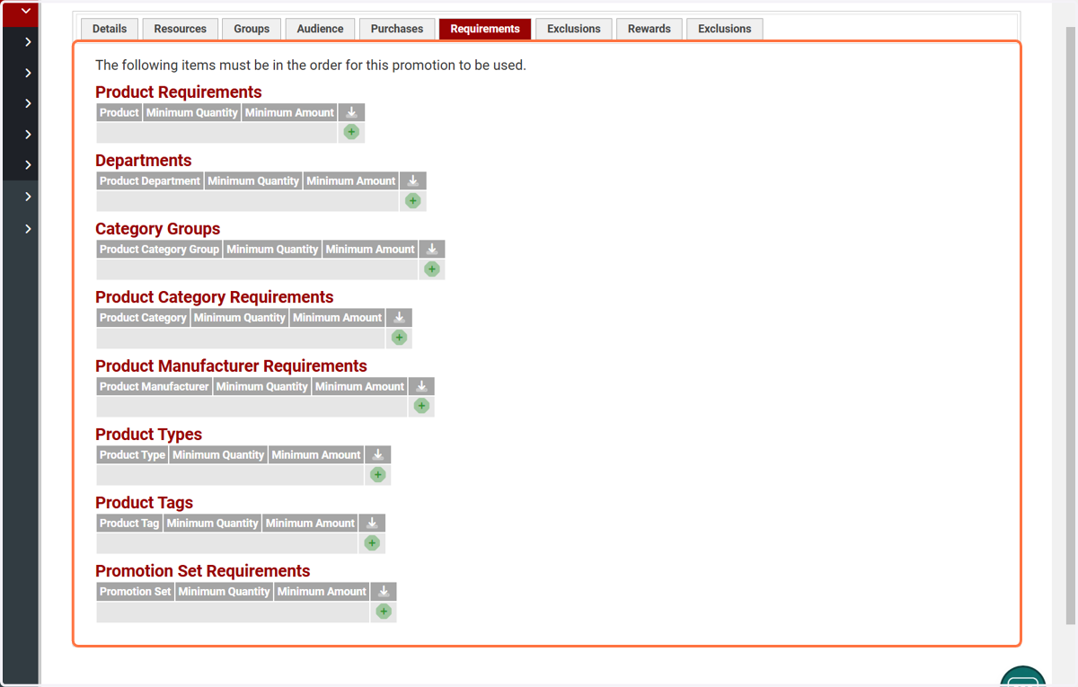The image size is (1078, 687).
Task: Add a new Category Groups row
Action: coord(432,269)
